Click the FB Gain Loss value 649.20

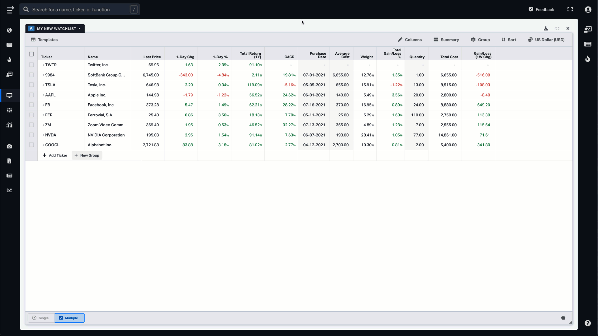[483, 105]
